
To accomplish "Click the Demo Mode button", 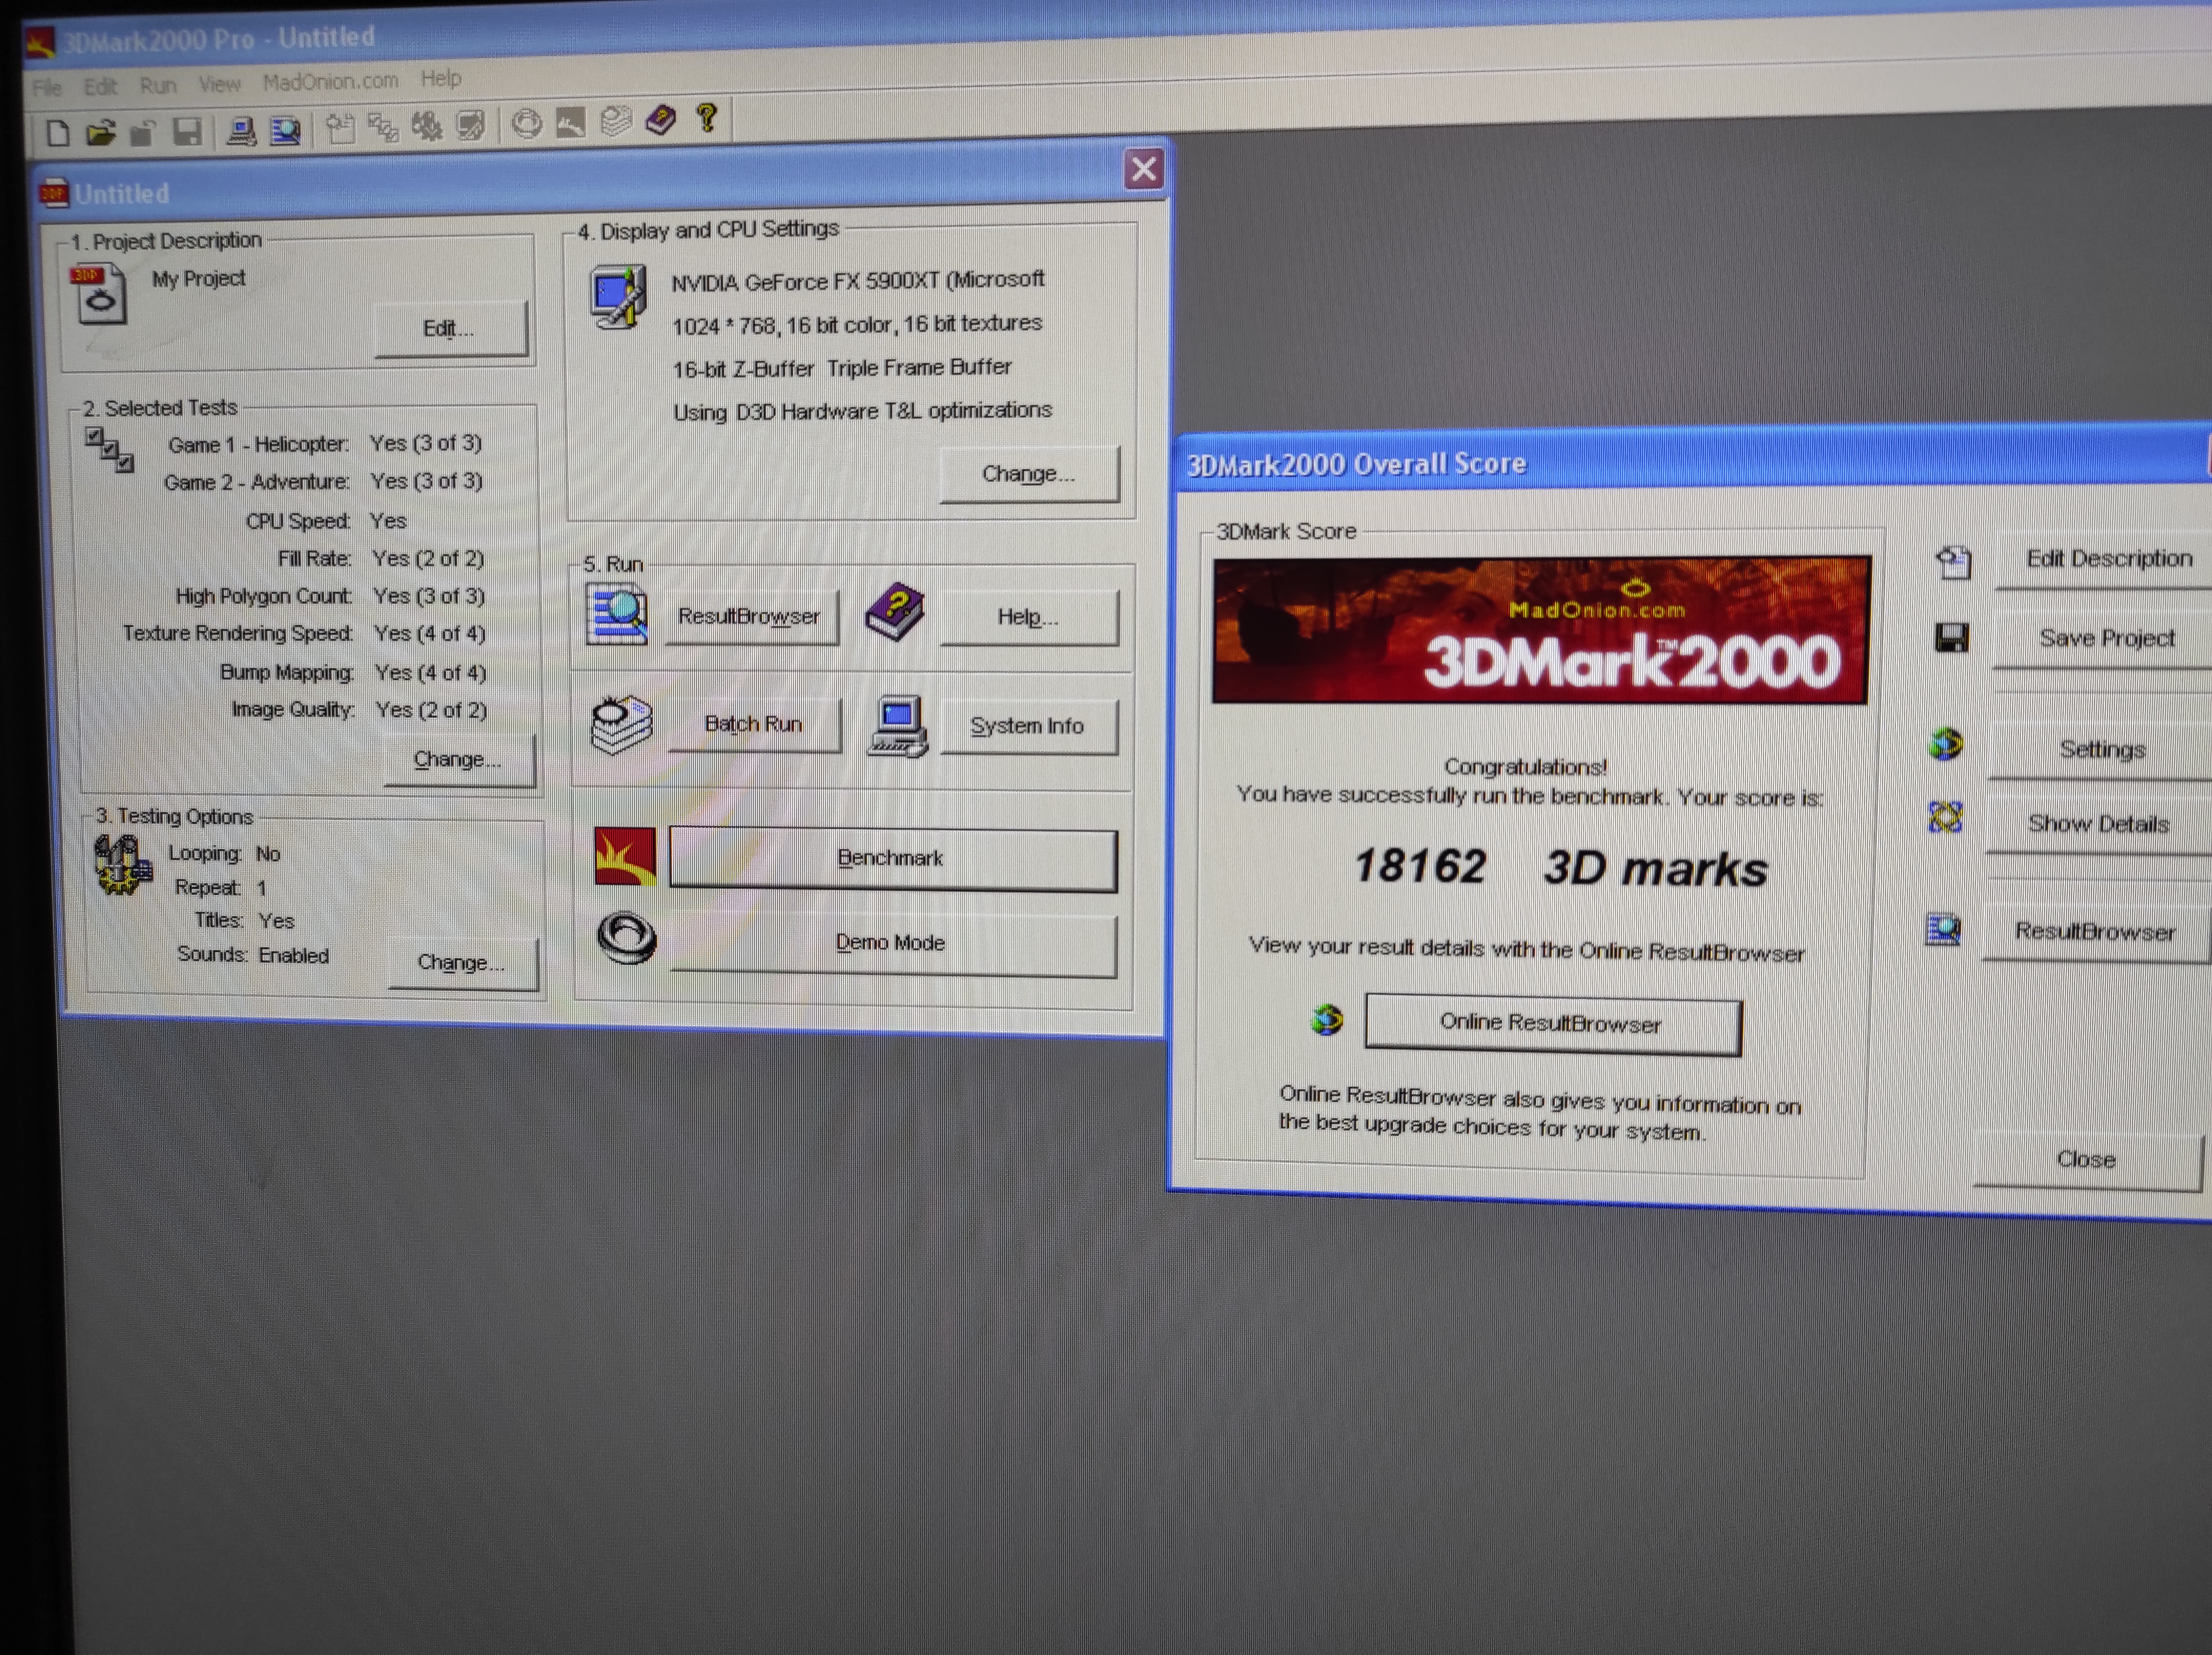I will point(891,943).
